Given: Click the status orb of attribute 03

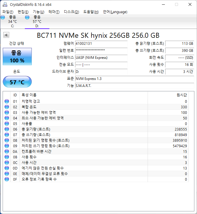Looking at the screenshot, I should coord(7,112).
